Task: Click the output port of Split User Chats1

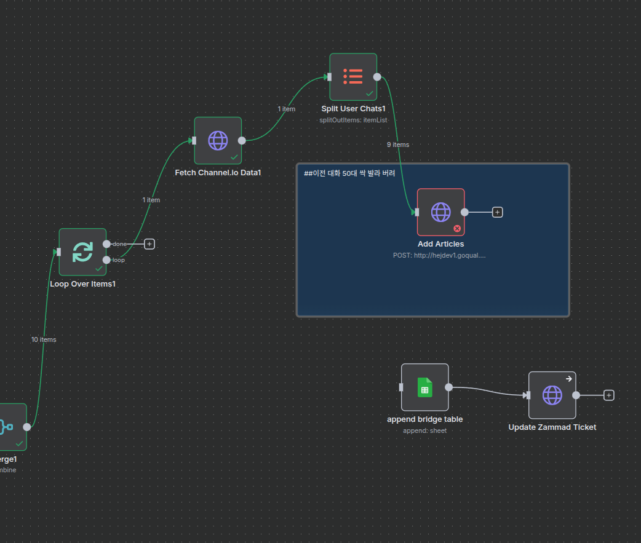Action: (x=377, y=77)
